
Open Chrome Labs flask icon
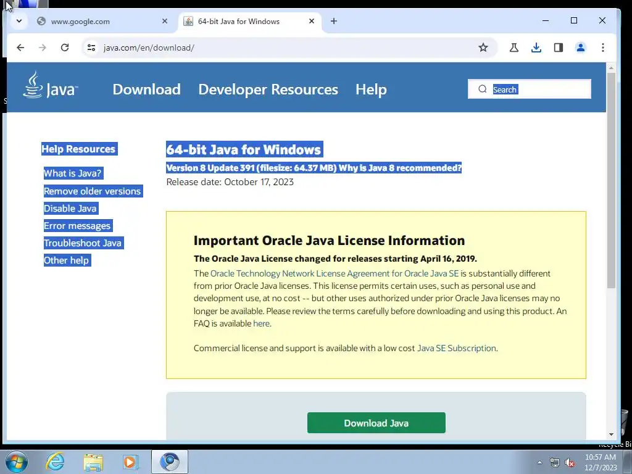(514, 48)
